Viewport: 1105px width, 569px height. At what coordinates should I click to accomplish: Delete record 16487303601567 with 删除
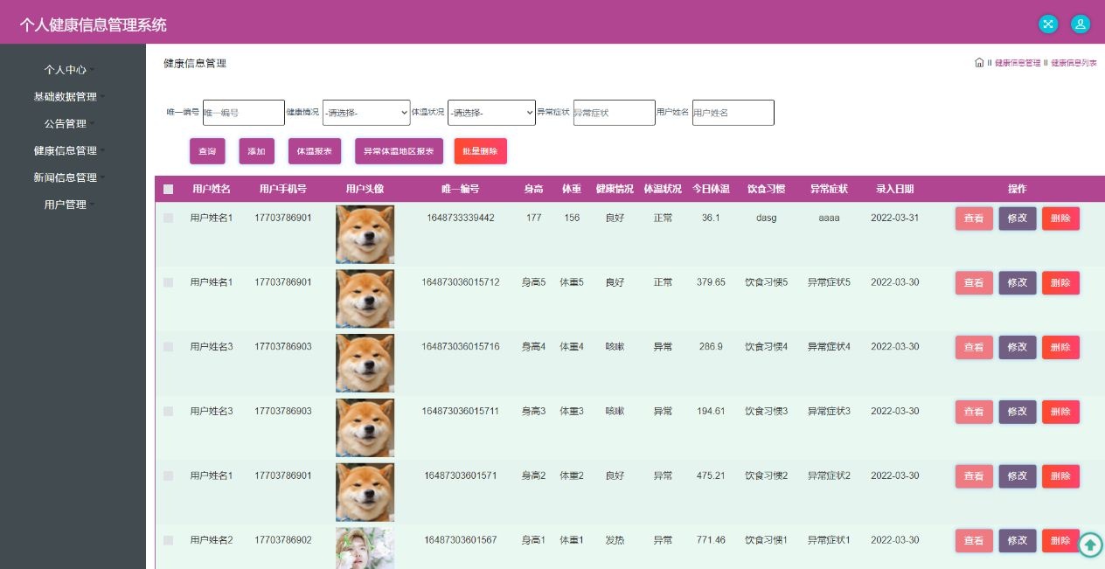(1060, 541)
